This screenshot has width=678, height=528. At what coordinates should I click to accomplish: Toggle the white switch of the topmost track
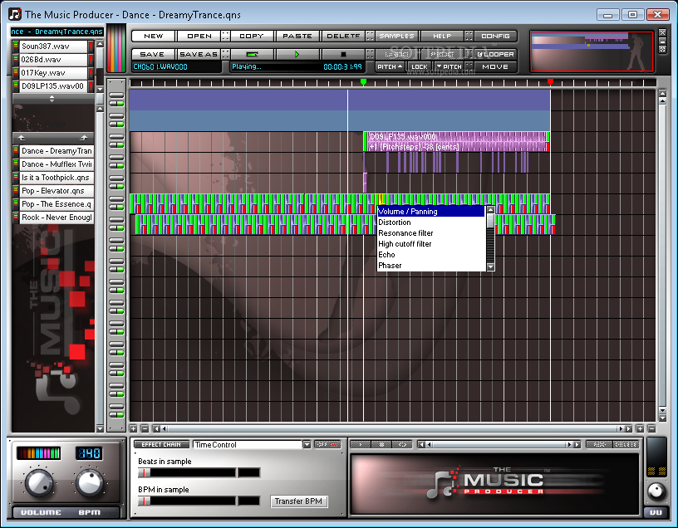(x=116, y=95)
